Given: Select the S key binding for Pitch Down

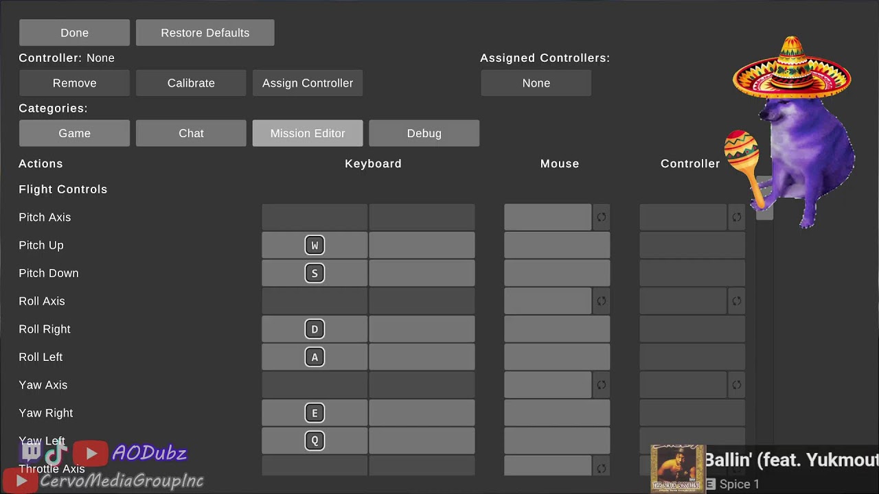Looking at the screenshot, I should click(x=315, y=273).
